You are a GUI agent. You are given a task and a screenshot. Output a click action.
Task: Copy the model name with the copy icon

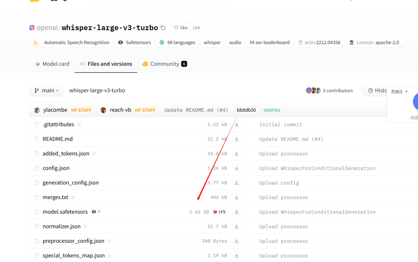tap(163, 28)
